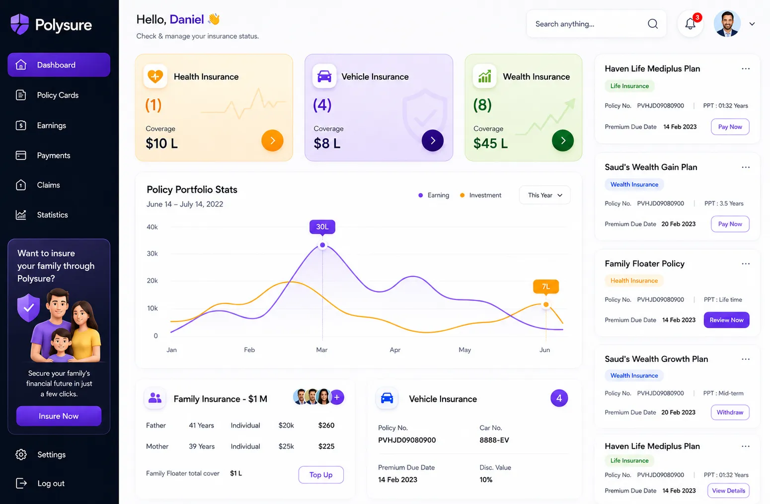Click the Settings gear icon
Screen dimensions: 770x504
21,454
